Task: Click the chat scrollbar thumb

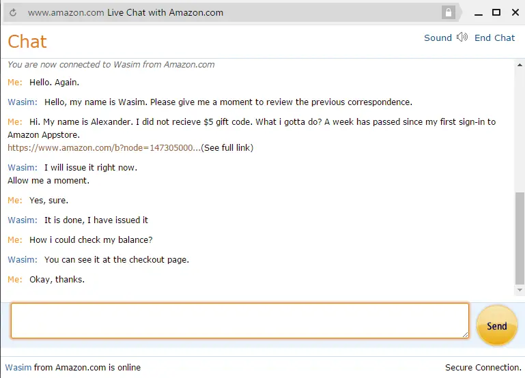Action: click(x=520, y=238)
